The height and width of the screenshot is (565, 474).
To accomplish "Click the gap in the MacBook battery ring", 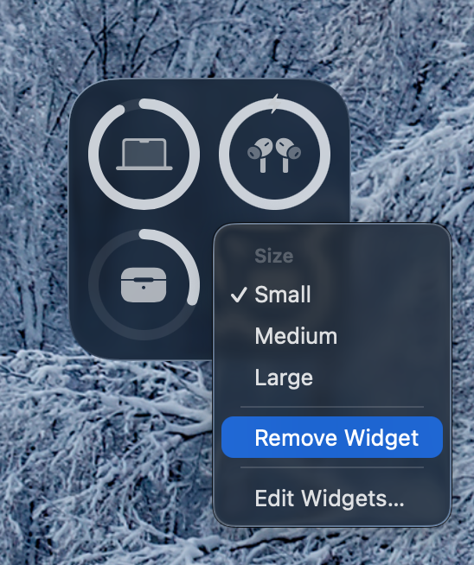I will click(x=131, y=103).
